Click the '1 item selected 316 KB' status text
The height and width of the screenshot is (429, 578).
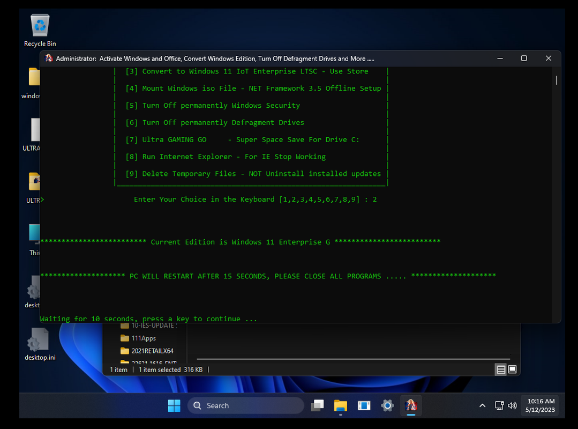(171, 369)
